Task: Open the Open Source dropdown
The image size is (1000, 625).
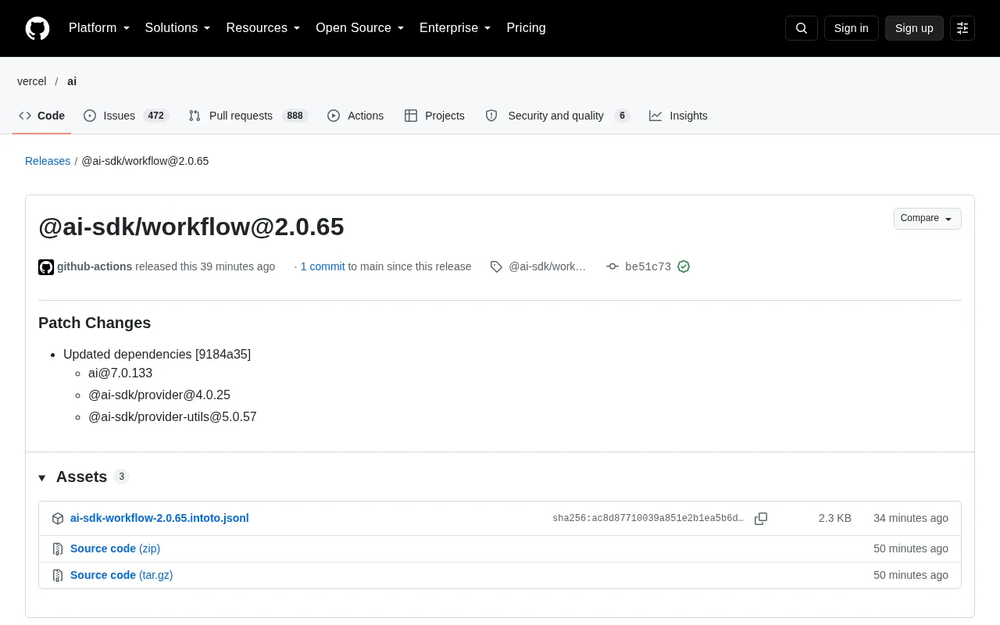Action: (x=360, y=28)
